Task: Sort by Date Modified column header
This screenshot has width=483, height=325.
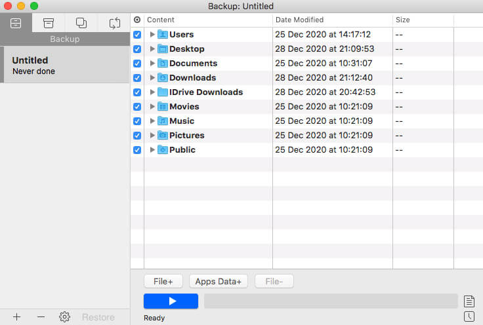Action: (332, 20)
